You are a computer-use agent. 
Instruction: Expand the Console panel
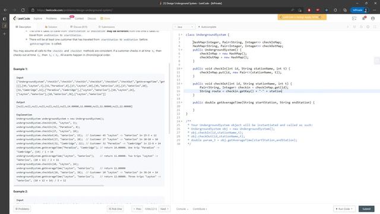point(182,209)
